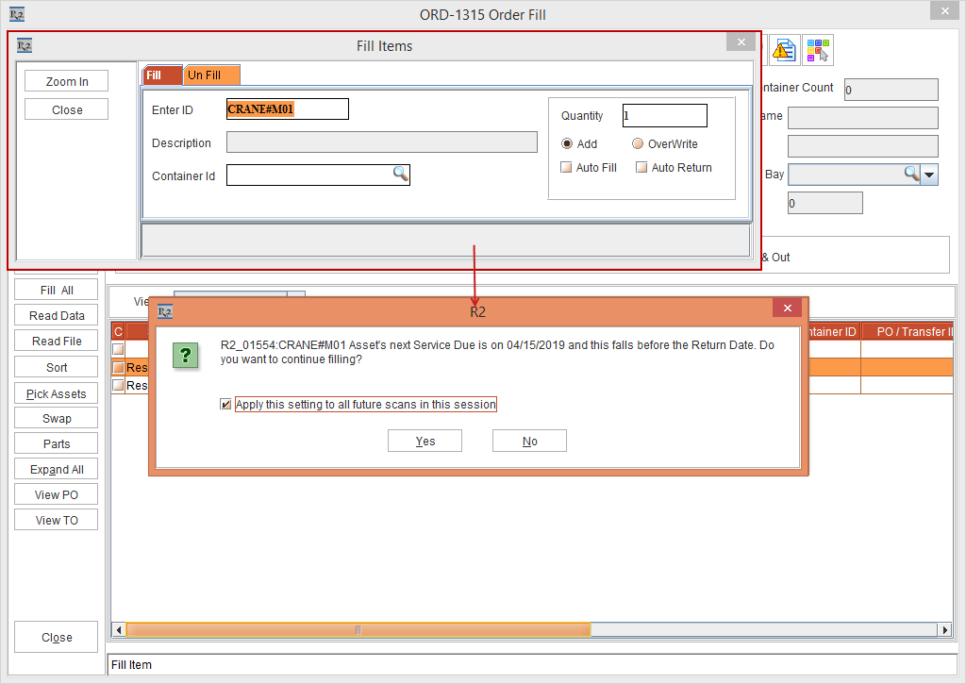Tick the highlighted orange row checkbox
The image size is (966, 684).
click(x=118, y=368)
